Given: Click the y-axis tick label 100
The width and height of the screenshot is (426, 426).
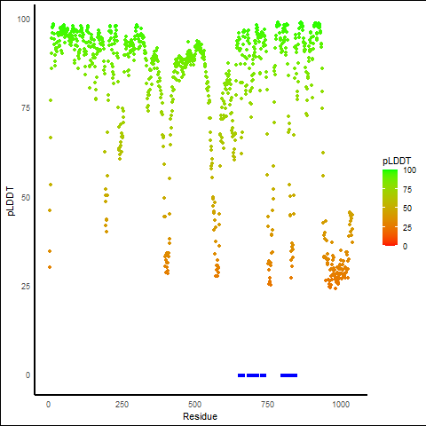Looking at the screenshot, I should pyautogui.click(x=24, y=20).
